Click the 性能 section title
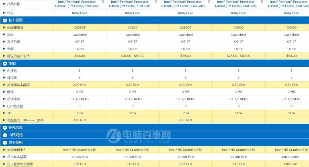Screen dimensions: 309x167 [x=12, y=63]
